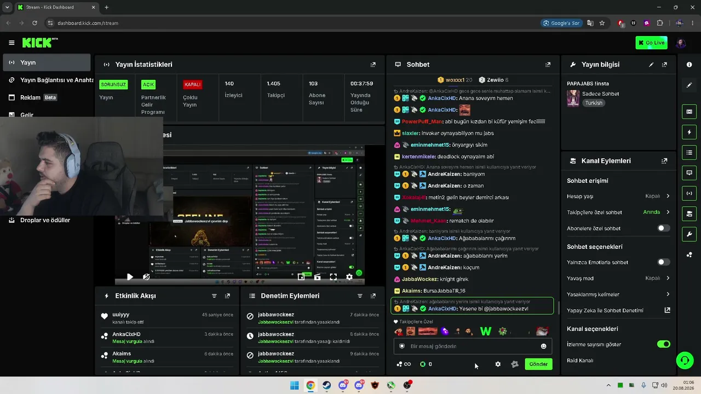Select Yayın in the sidebar
The height and width of the screenshot is (394, 701).
click(x=47, y=62)
